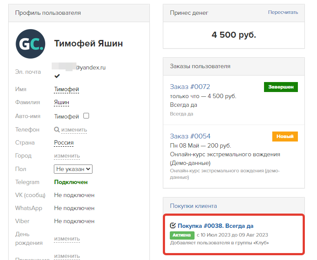Click изменить to edit phone number
The width and height of the screenshot is (317, 260).
74,130
